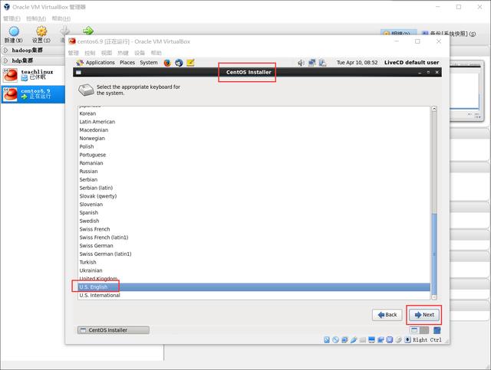Open 视图 menu in centos6.9 VM window
The image size is (491, 370).
(107, 53)
